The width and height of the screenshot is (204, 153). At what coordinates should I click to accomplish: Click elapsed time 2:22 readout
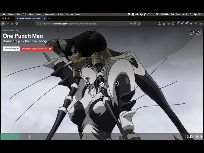click(190, 137)
